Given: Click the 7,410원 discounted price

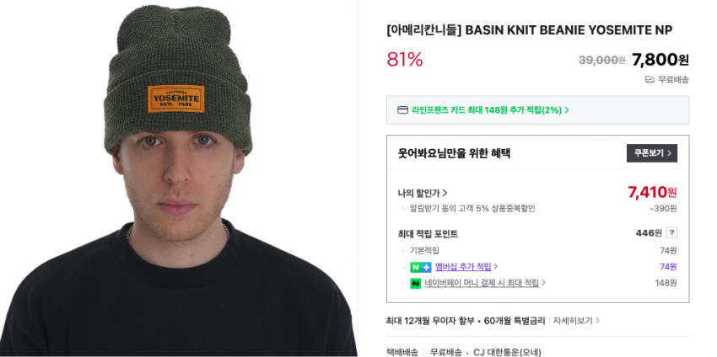Looking at the screenshot, I should [x=652, y=192].
